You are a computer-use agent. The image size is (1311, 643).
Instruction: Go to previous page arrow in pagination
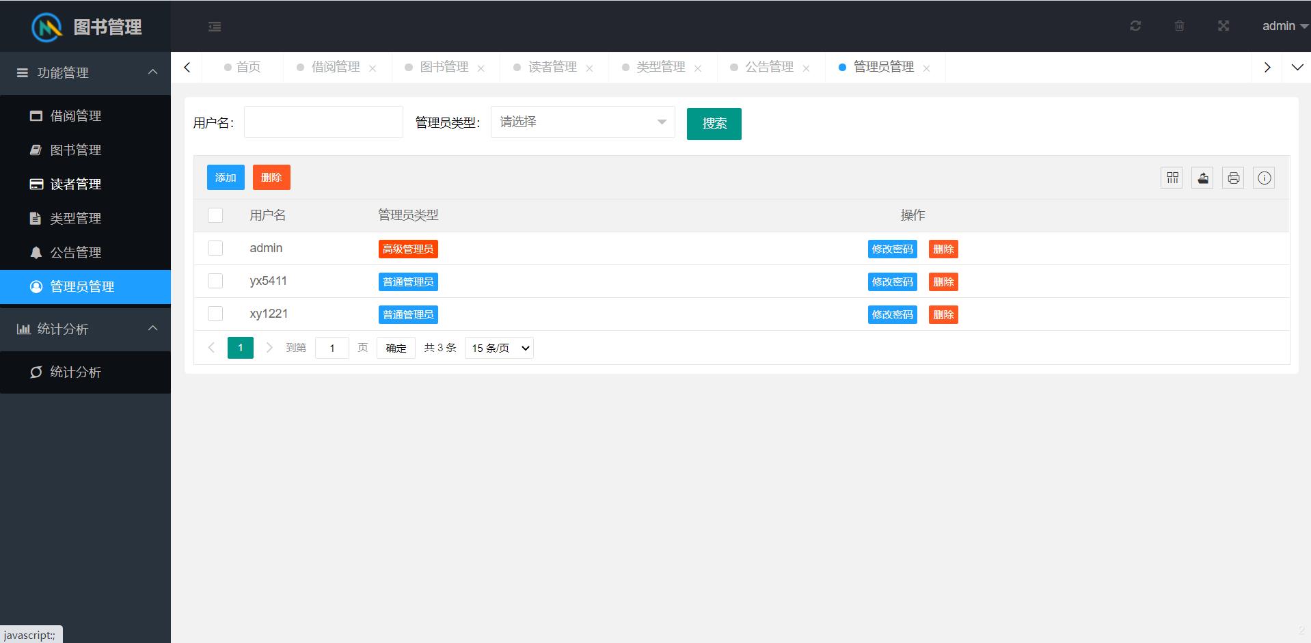tap(211, 348)
